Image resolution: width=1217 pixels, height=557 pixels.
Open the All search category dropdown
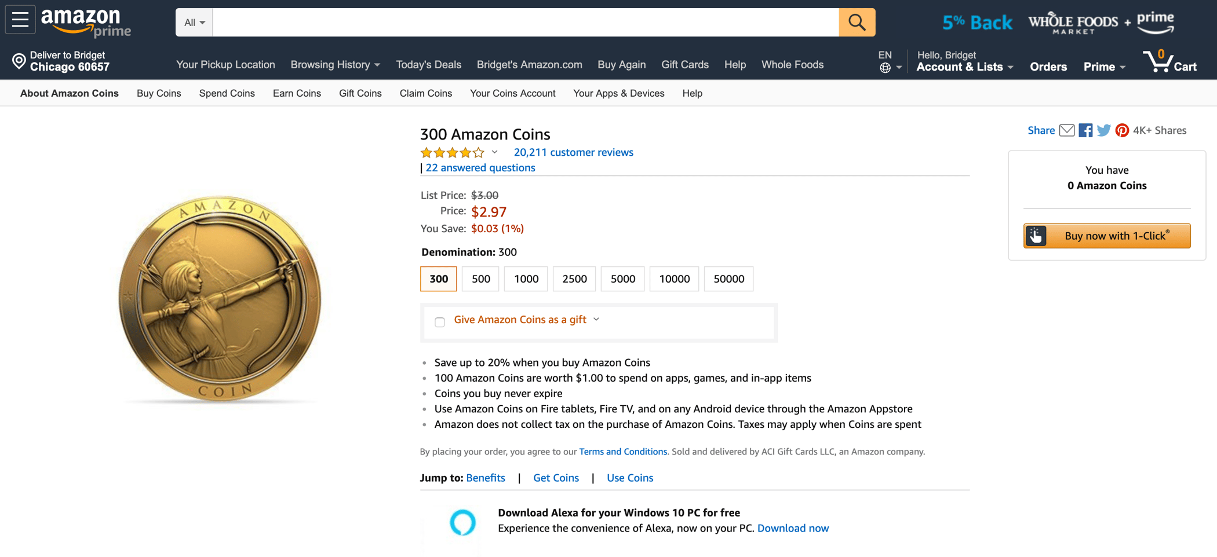point(194,22)
